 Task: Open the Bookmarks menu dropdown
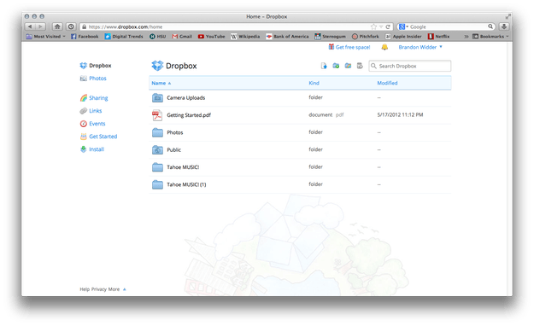490,37
